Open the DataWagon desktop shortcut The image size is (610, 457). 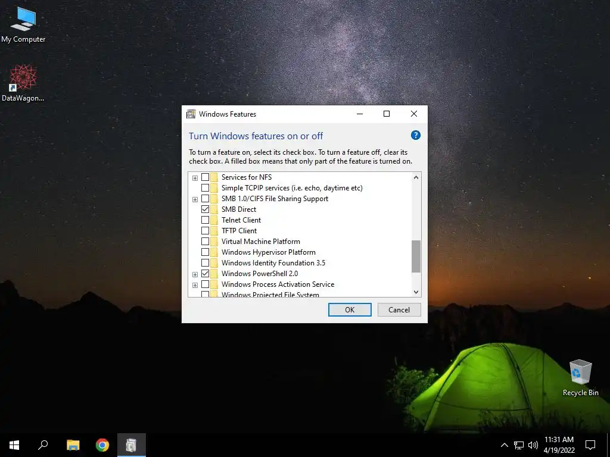click(x=23, y=83)
